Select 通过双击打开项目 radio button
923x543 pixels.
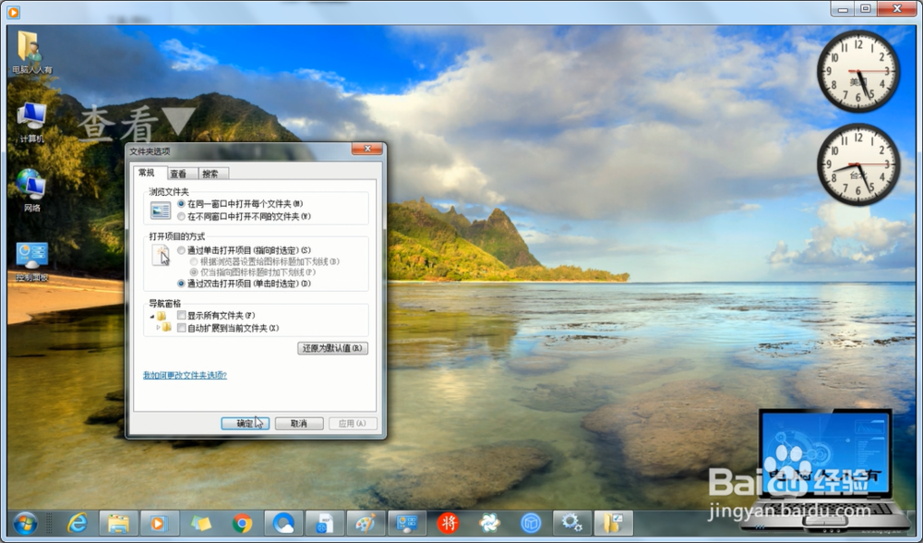point(181,284)
